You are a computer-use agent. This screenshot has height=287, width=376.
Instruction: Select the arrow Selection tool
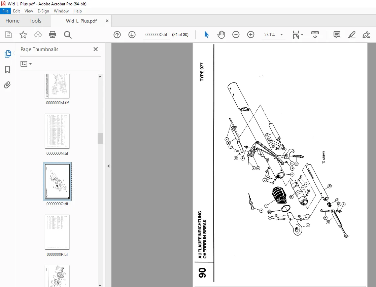(x=206, y=35)
